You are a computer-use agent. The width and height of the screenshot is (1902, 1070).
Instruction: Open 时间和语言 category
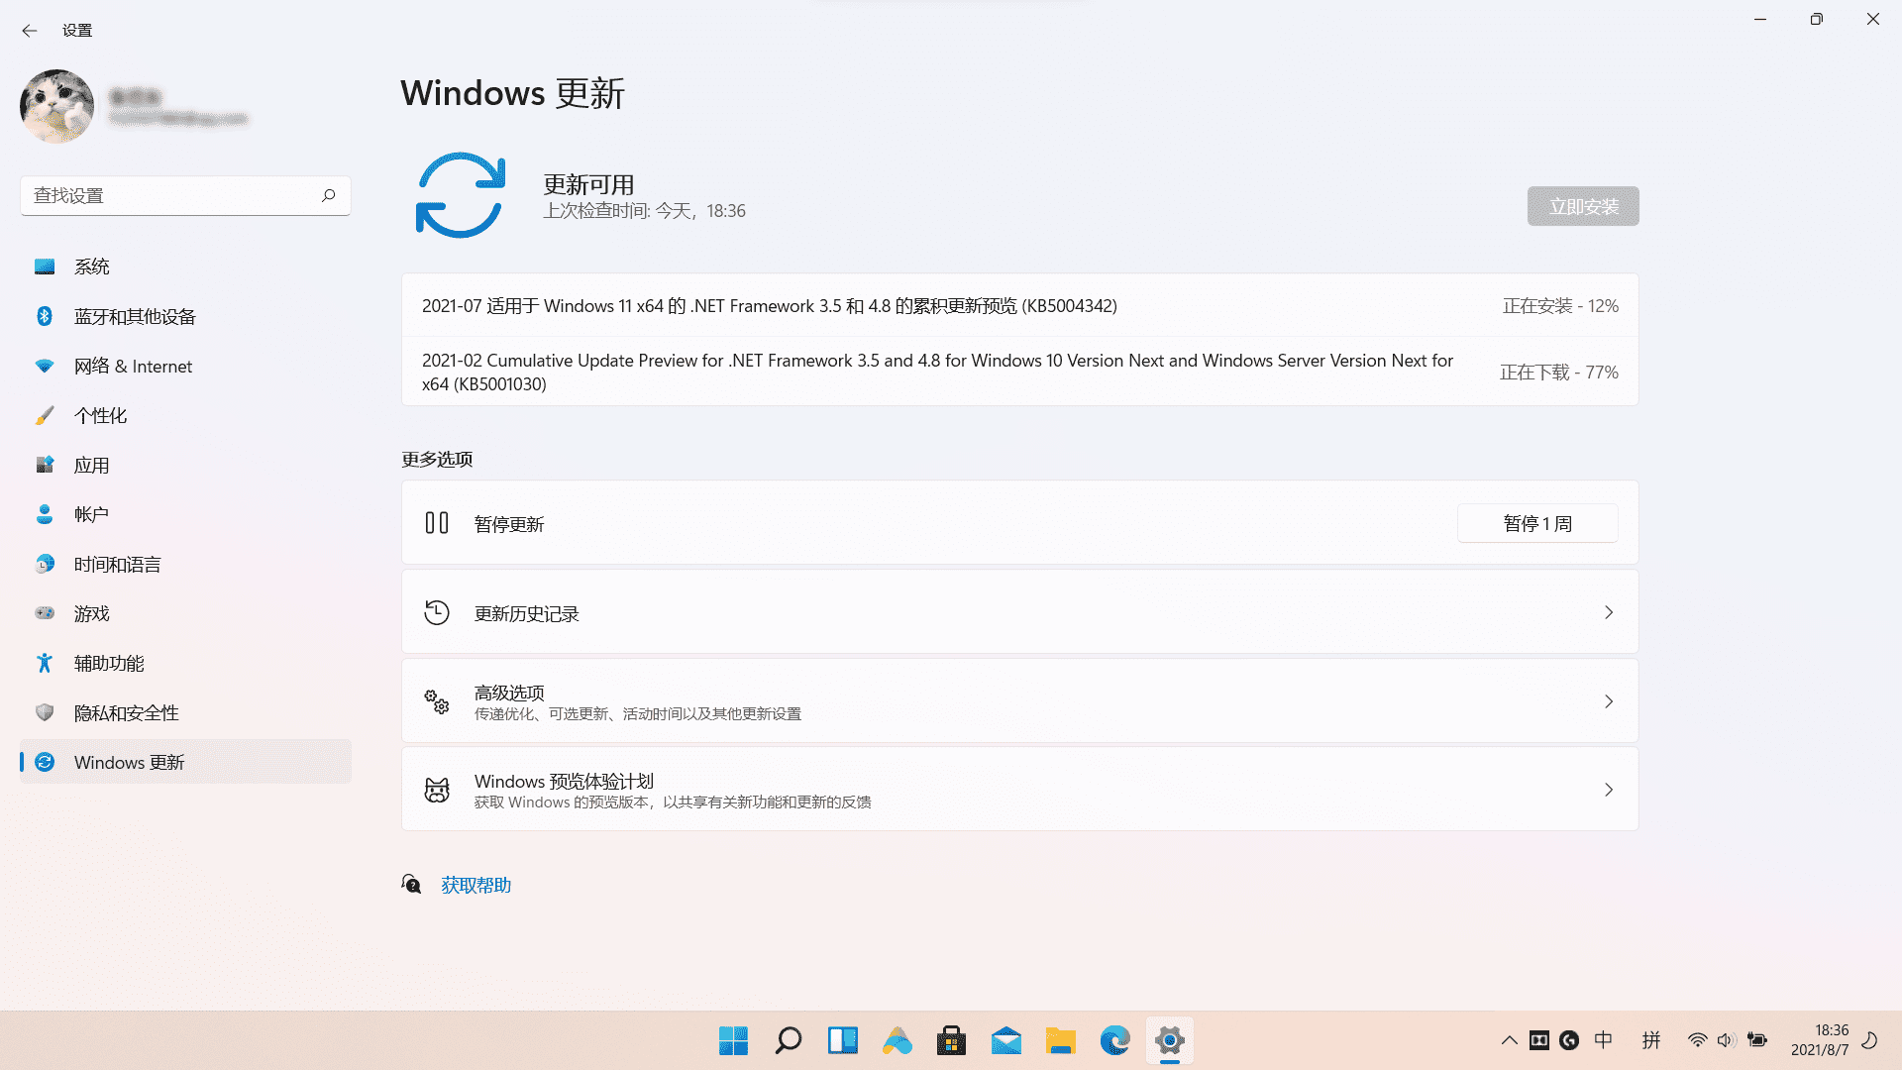185,564
